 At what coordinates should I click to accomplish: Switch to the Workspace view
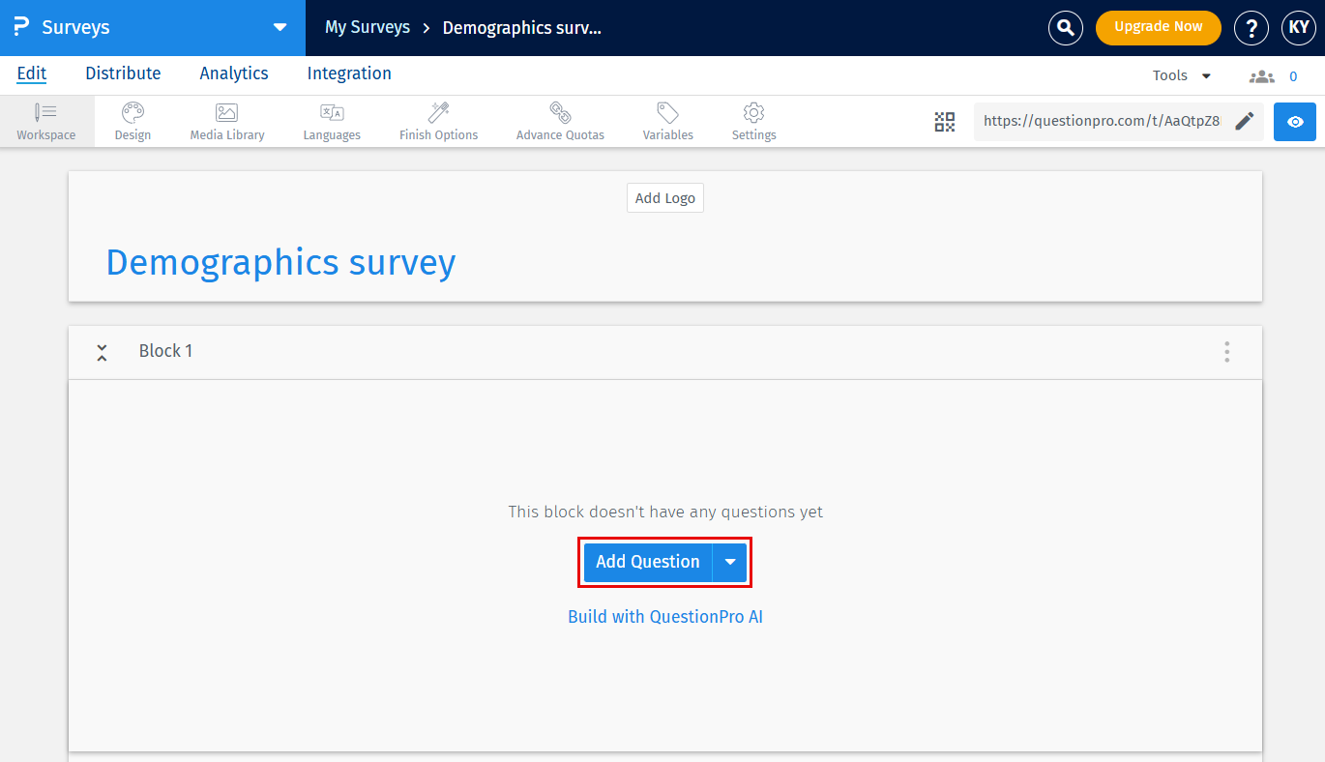point(45,121)
